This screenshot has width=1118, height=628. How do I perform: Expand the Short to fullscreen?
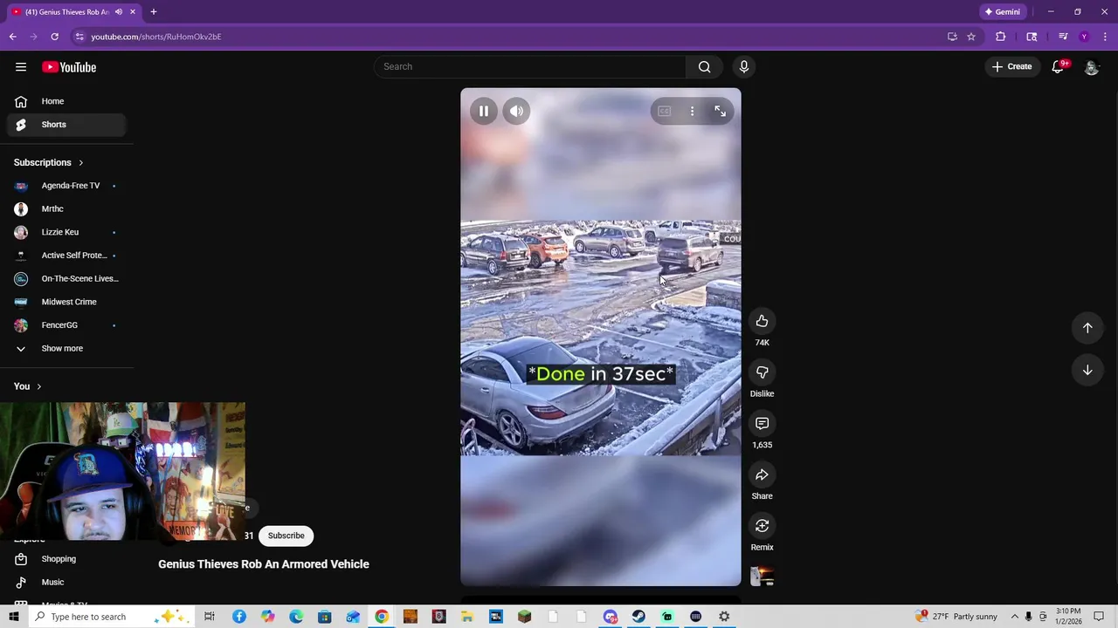(720, 111)
